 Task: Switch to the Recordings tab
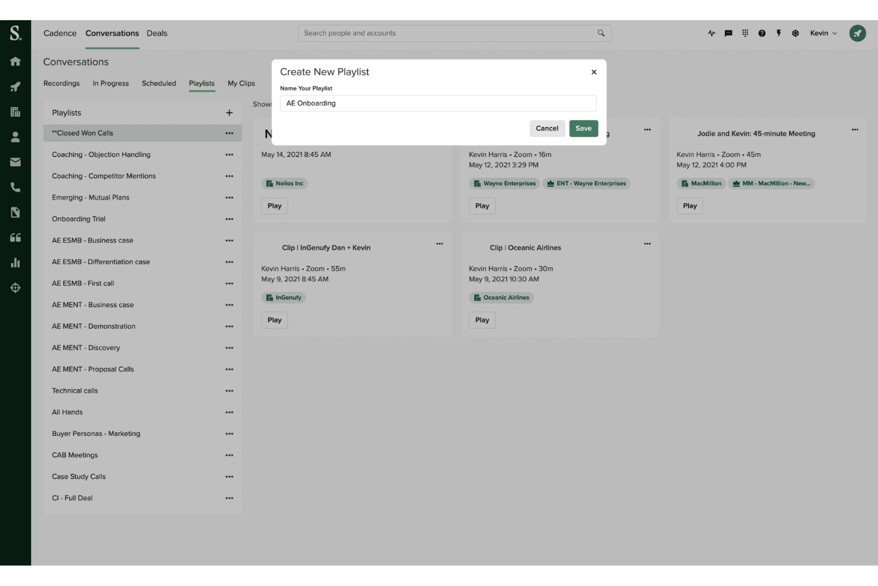[x=61, y=83]
